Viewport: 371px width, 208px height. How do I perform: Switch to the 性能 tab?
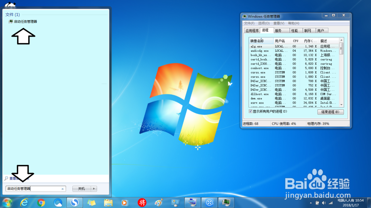[296, 31]
